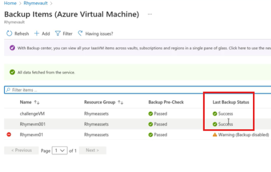This screenshot has height=172, width=271.
Task: Open the Filter funnel icon
Action: [58, 33]
